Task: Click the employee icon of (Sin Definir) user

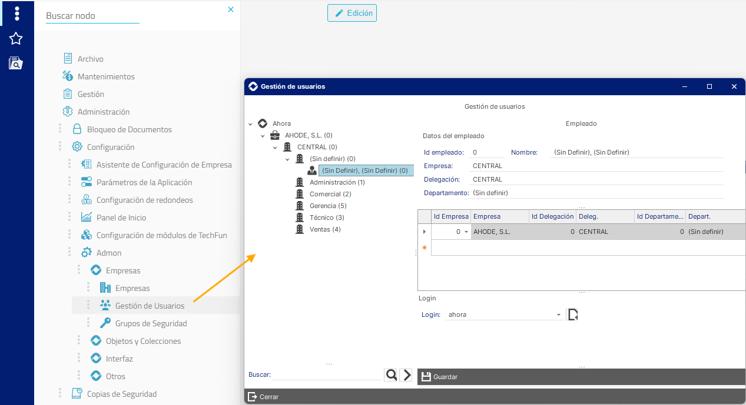Action: [x=312, y=170]
